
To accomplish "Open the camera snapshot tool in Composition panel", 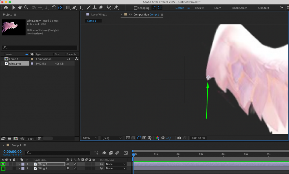I will 179,138.
